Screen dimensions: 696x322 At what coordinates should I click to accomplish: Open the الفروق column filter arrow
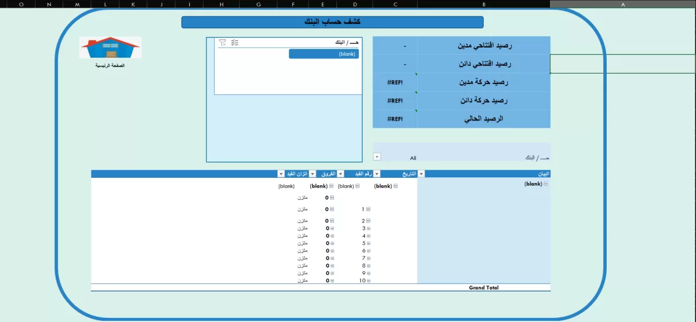pos(313,174)
